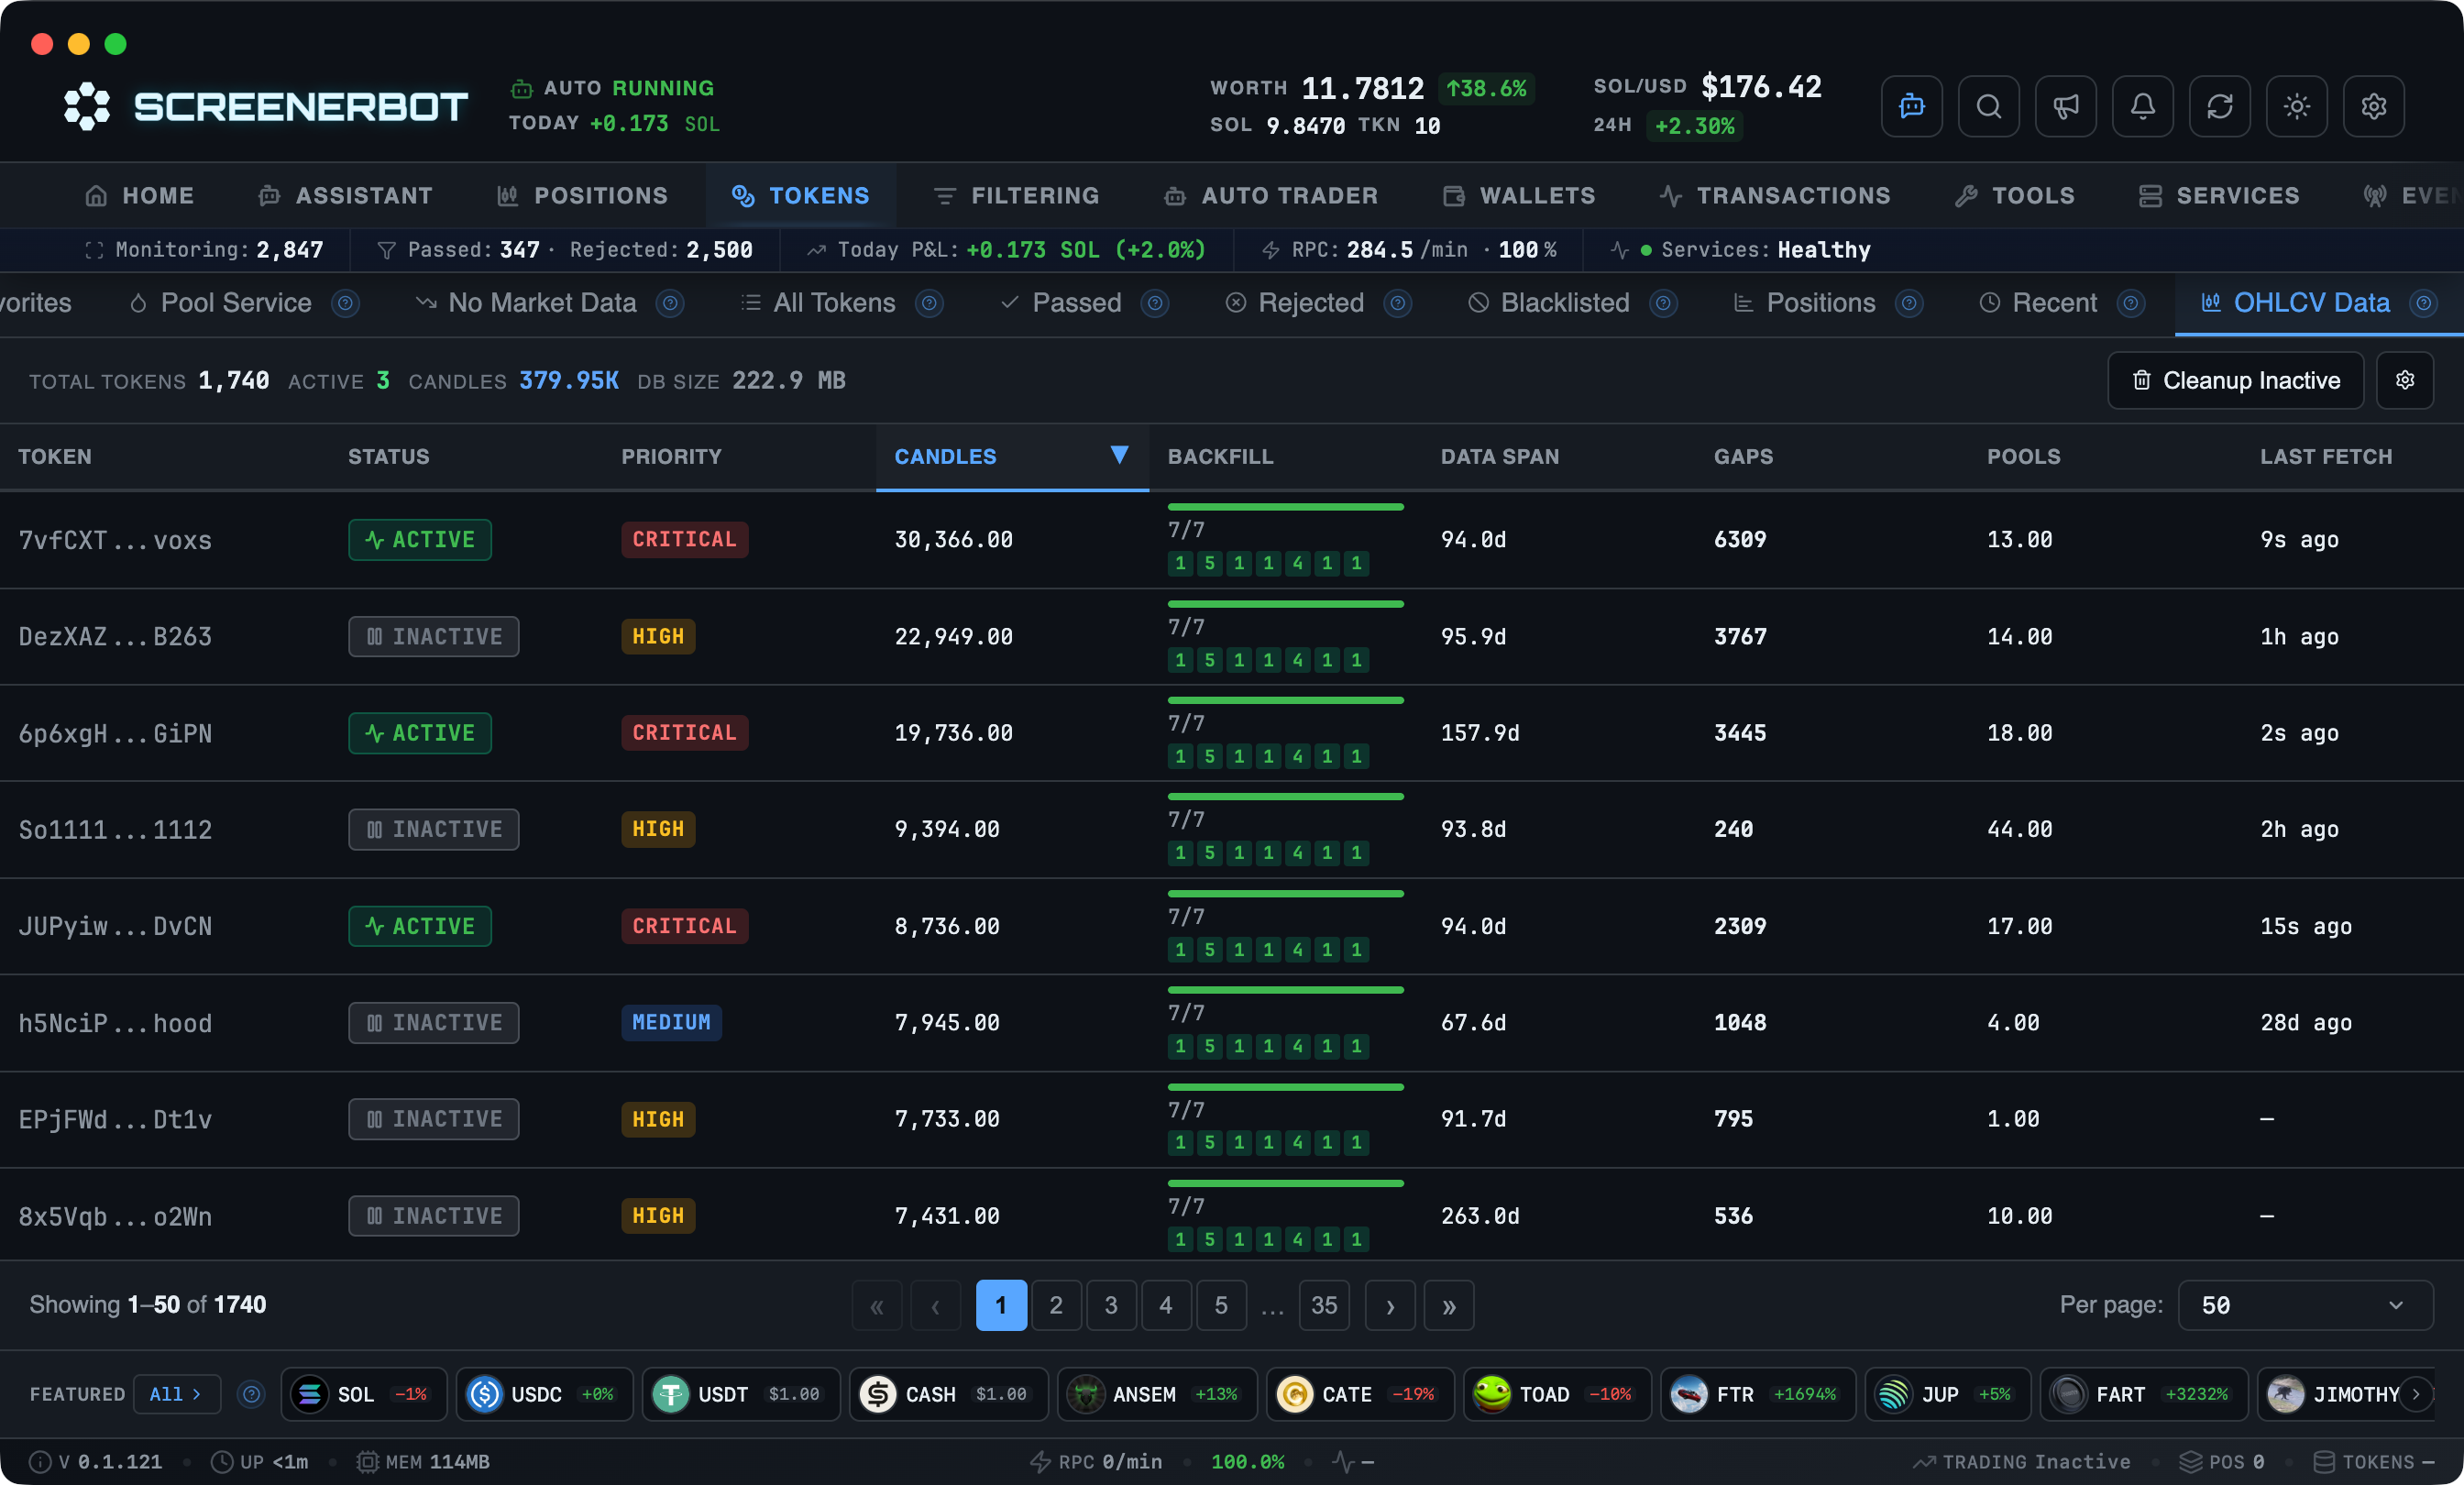The width and height of the screenshot is (2464, 1485).
Task: Open the notifications bell icon
Action: click(2142, 106)
